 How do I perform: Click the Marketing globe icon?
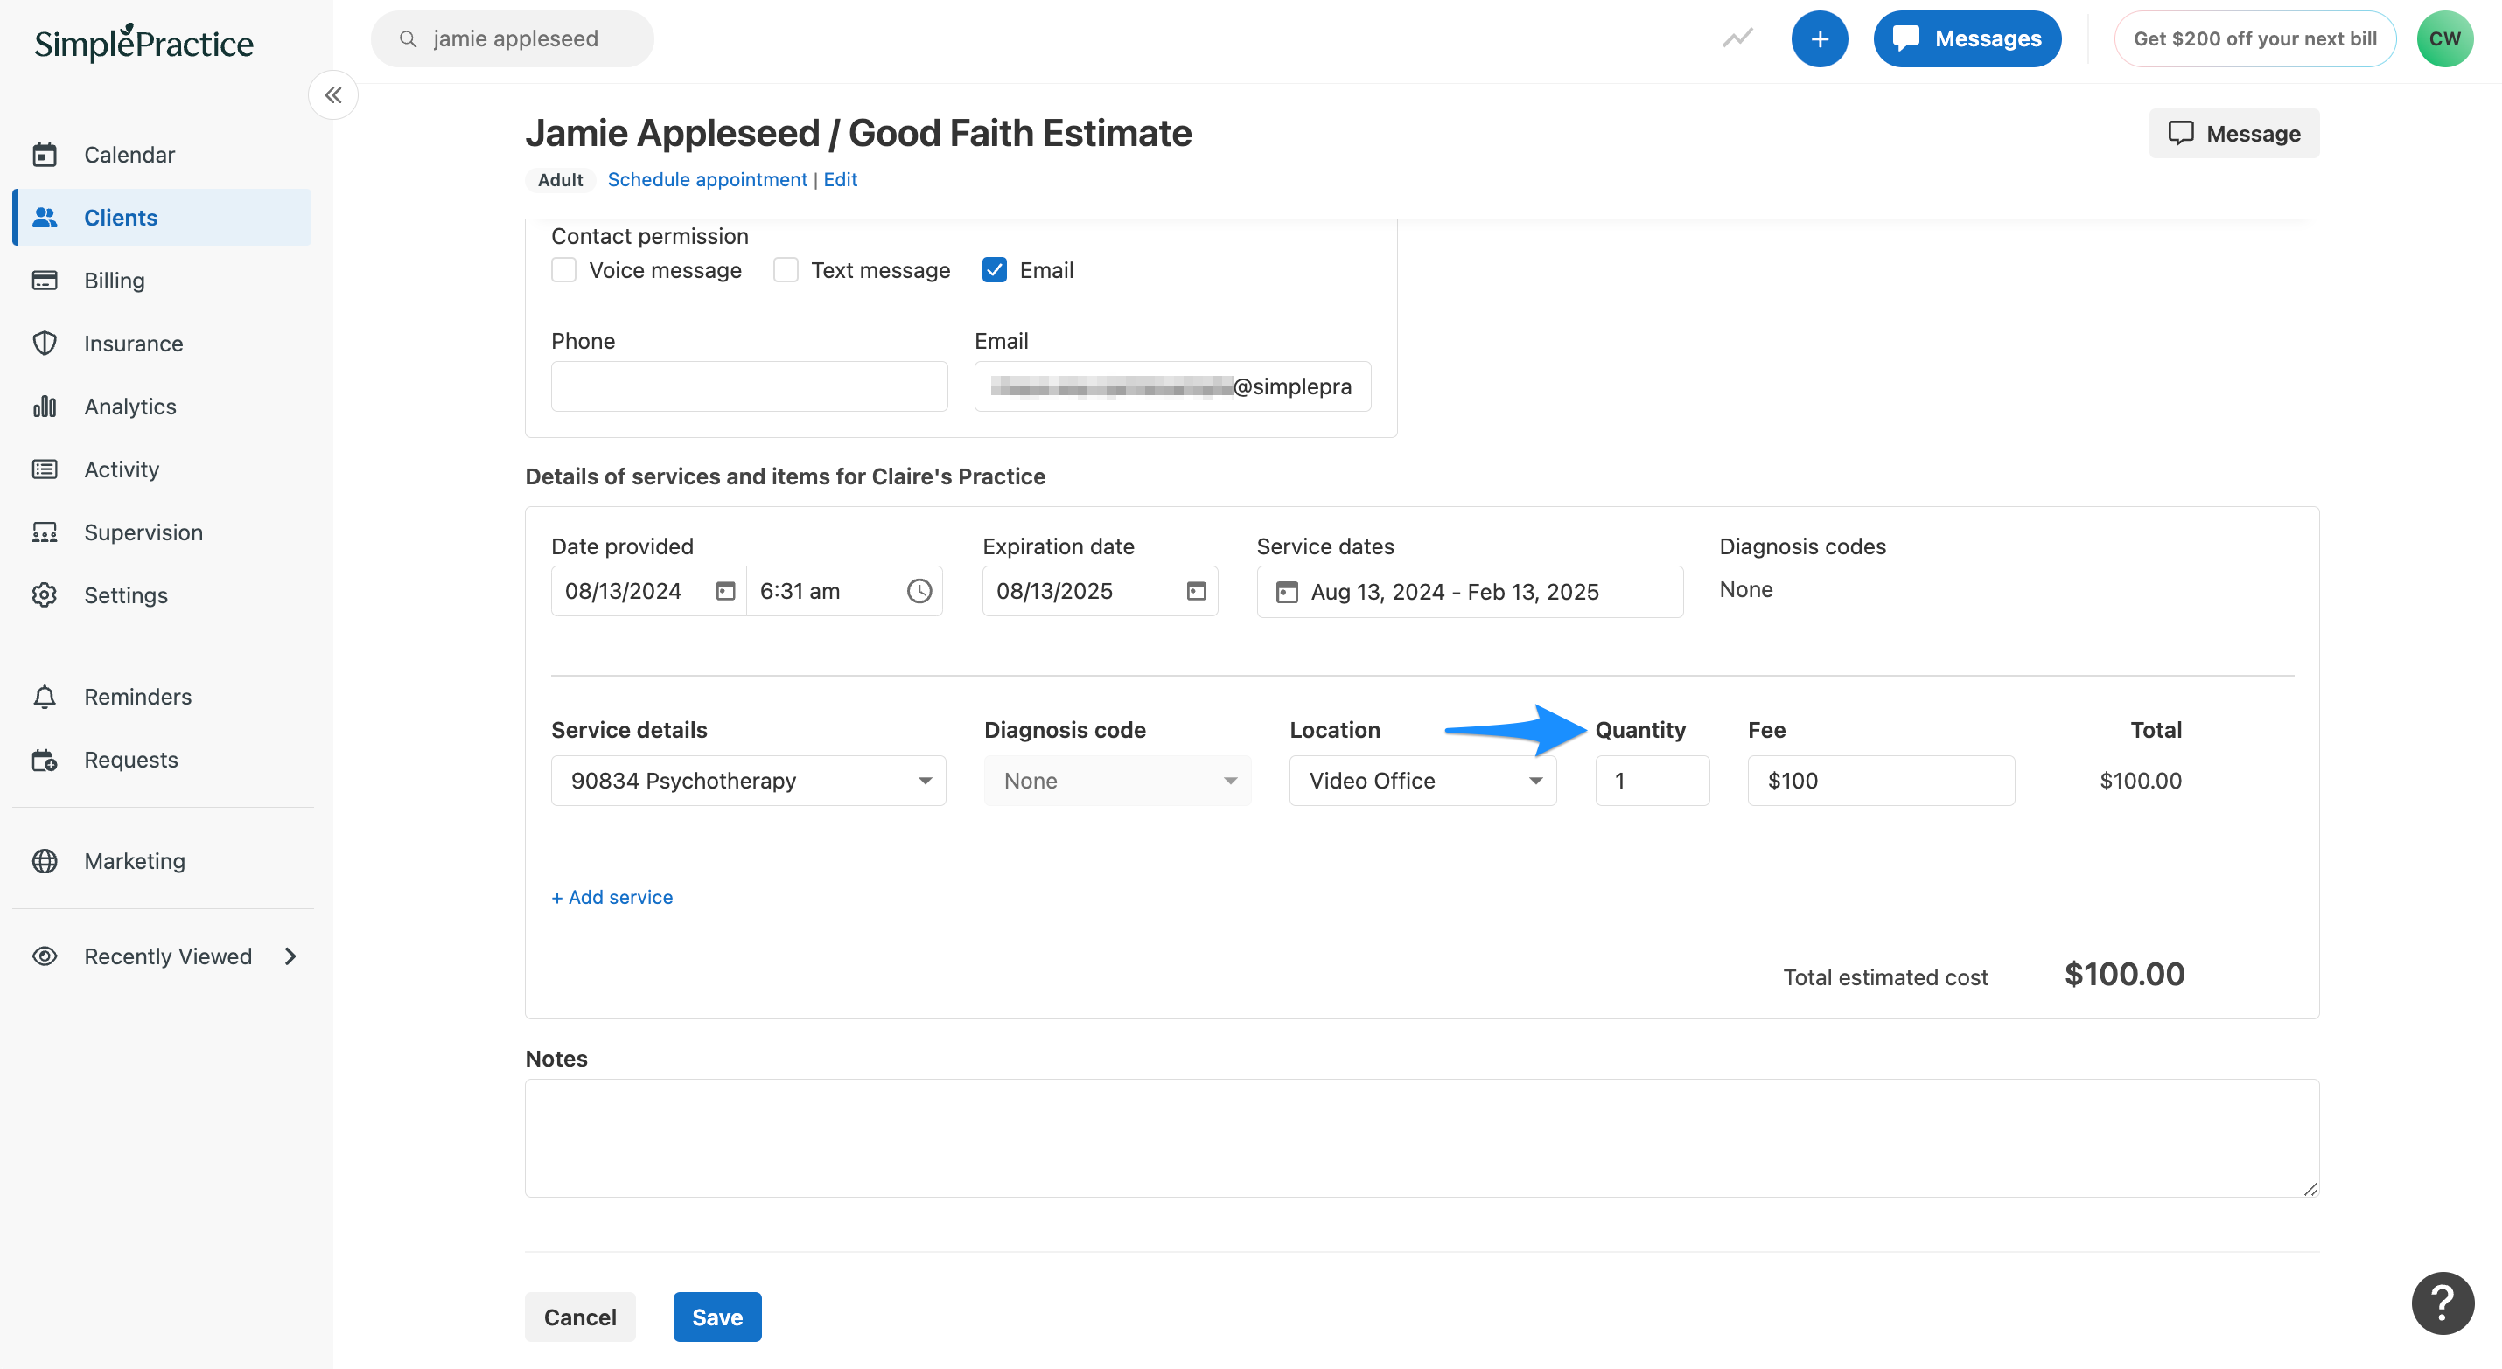click(45, 861)
